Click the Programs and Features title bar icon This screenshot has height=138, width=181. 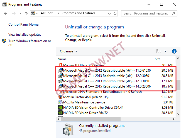click(4, 4)
